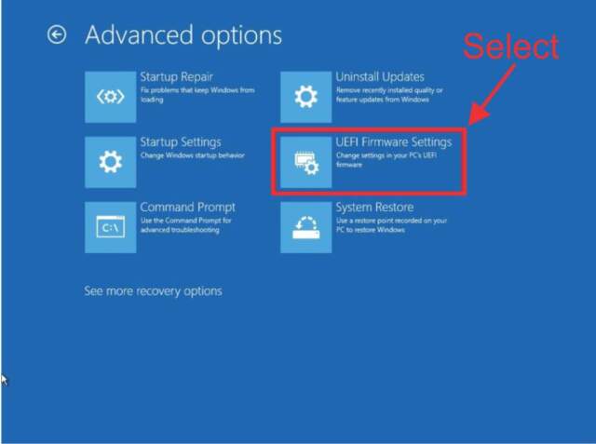Choose the System Restore heading

coord(374,208)
